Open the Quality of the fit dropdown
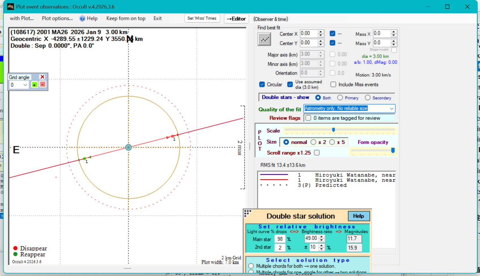The image size is (480, 276). click(391, 109)
